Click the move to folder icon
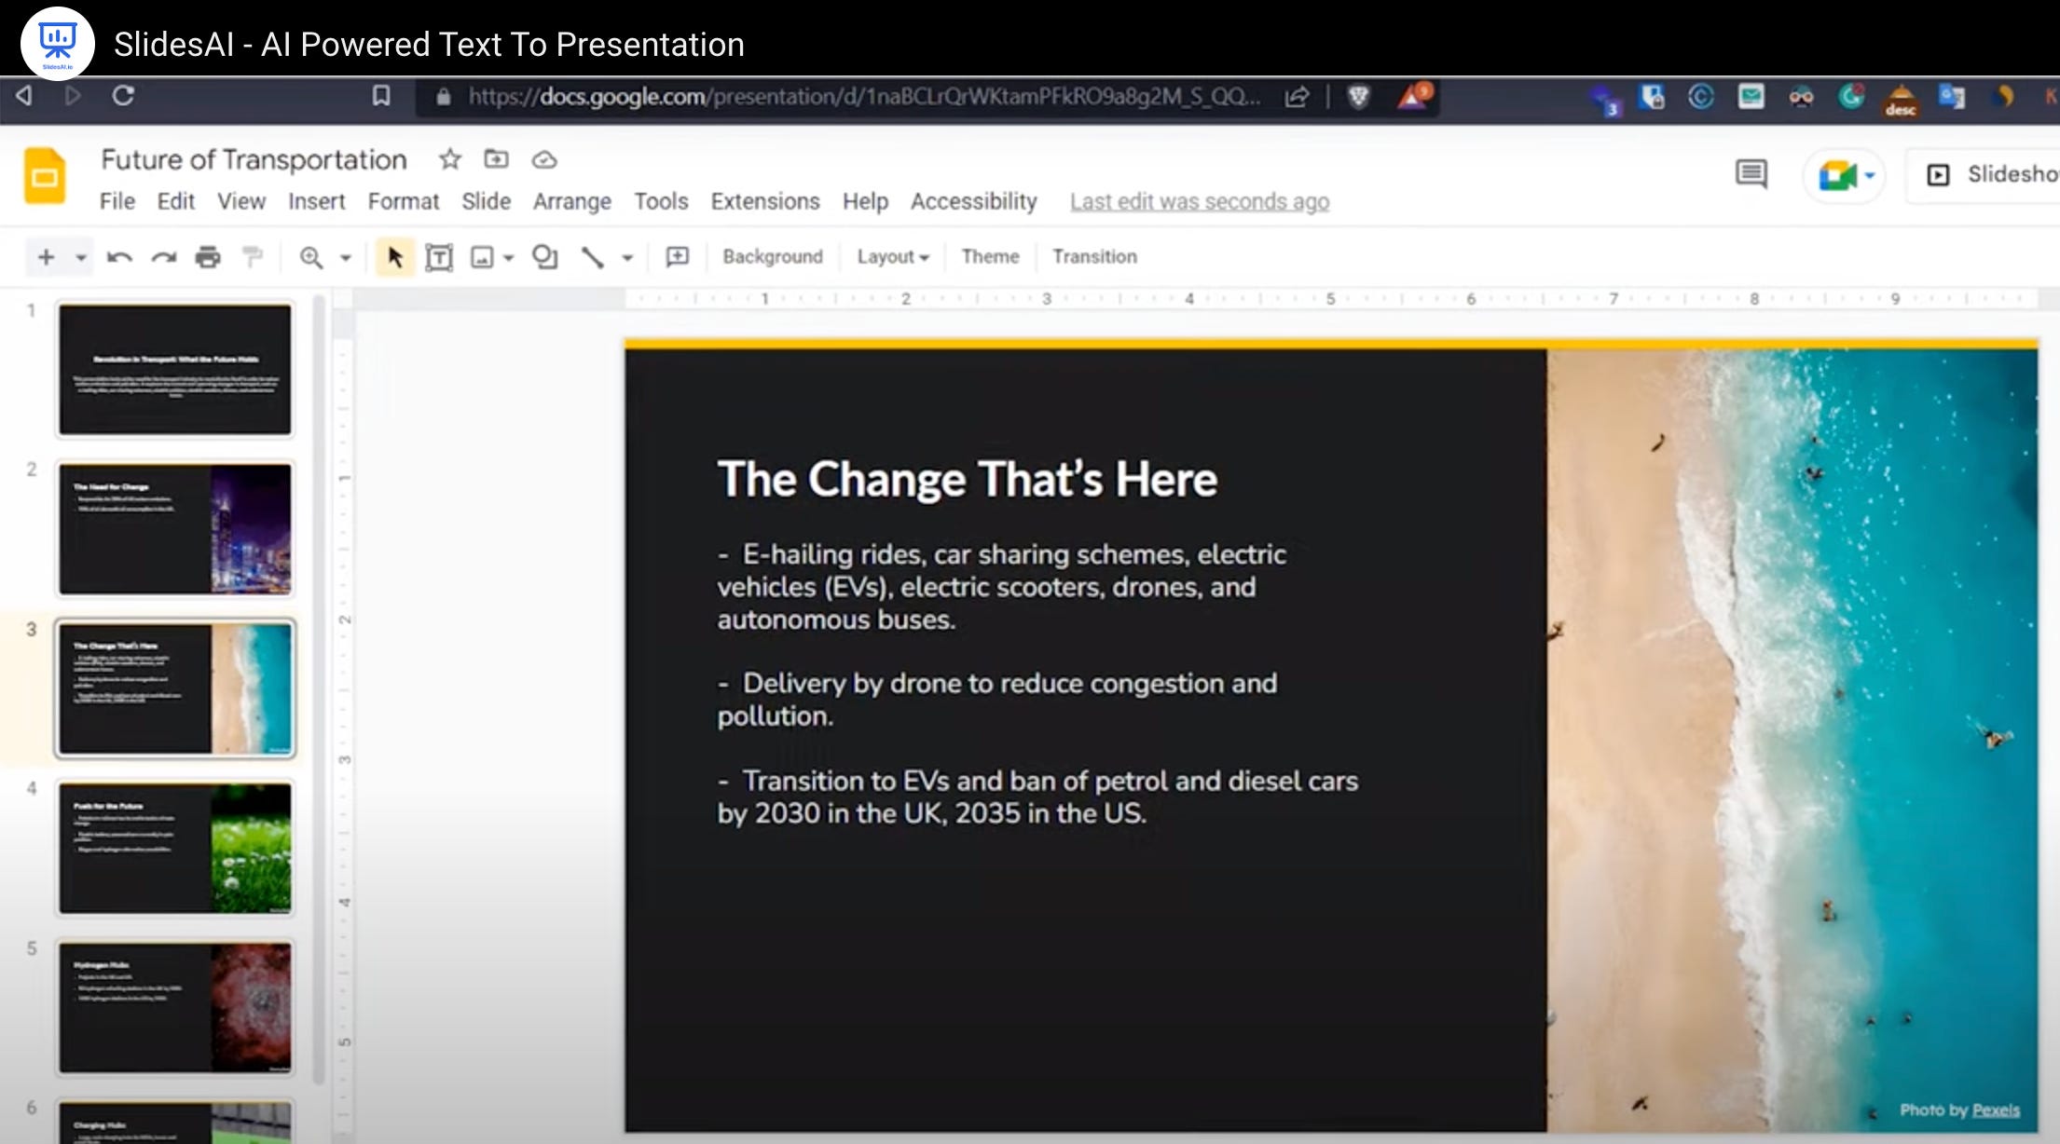Image resolution: width=2060 pixels, height=1144 pixels. coord(497,159)
